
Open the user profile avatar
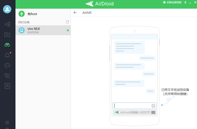[7, 9]
